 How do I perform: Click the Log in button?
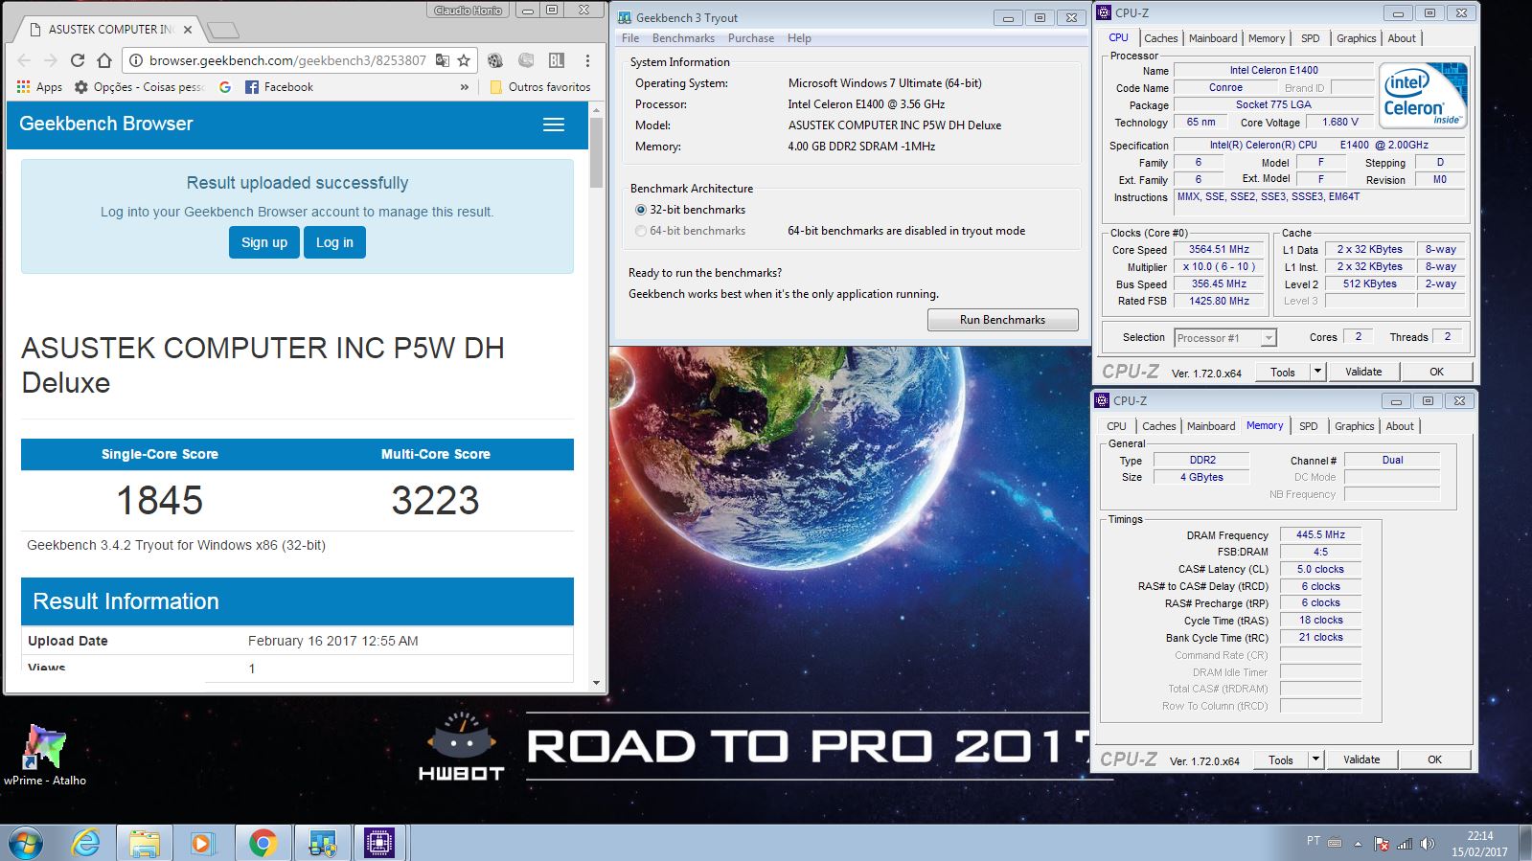pos(334,242)
